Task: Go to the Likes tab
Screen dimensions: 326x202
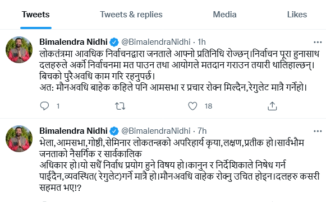Action: (297, 15)
